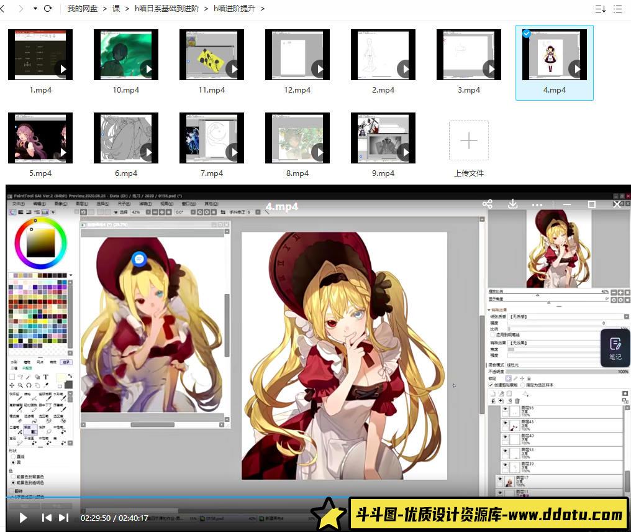Image resolution: width=631 pixels, height=532 pixels.
Task: Open the 图像 menu in SAI
Action: pyautogui.click(x=61, y=204)
